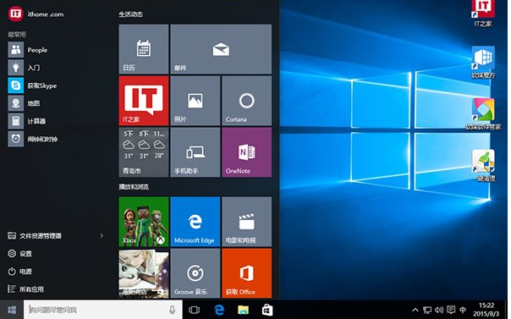Open Task View on the taskbar

[195, 310]
